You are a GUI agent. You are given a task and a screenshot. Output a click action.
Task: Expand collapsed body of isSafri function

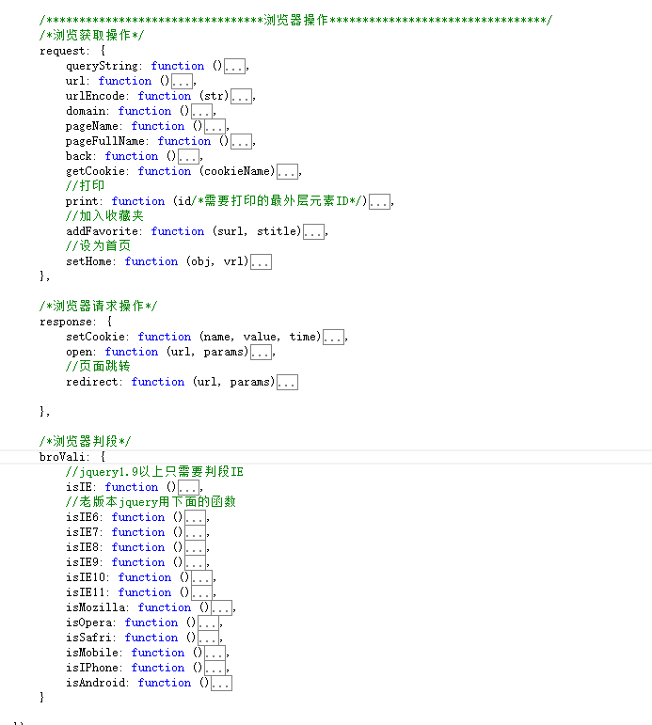point(208,638)
